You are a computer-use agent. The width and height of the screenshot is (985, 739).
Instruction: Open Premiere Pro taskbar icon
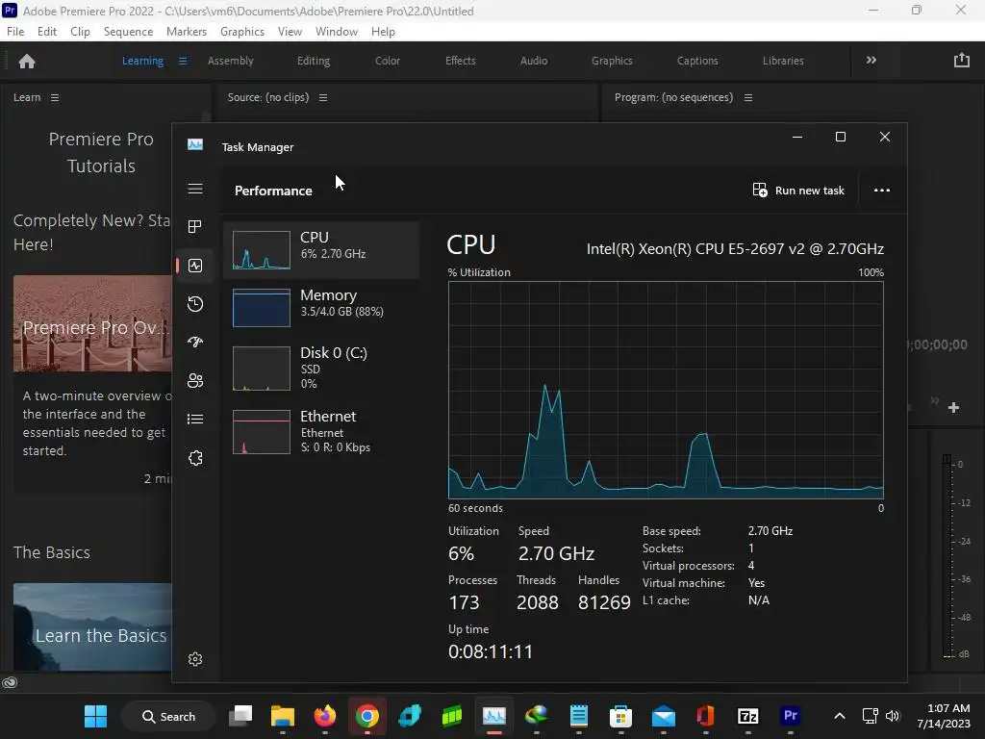pyautogui.click(x=791, y=716)
